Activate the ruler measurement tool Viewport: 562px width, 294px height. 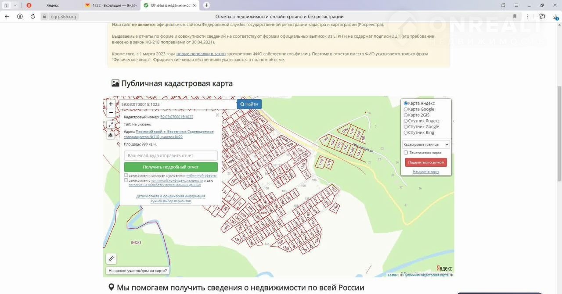111,259
